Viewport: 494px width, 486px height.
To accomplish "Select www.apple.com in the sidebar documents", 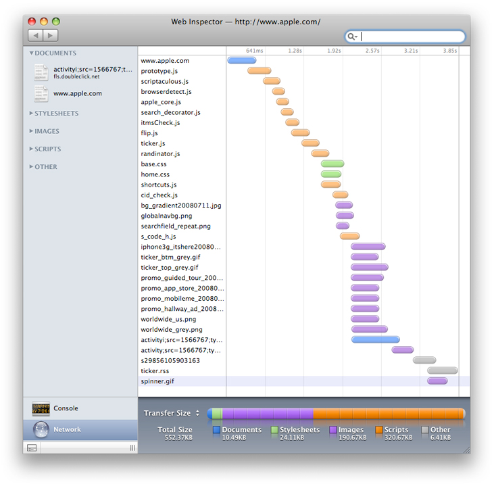I will coord(80,93).
